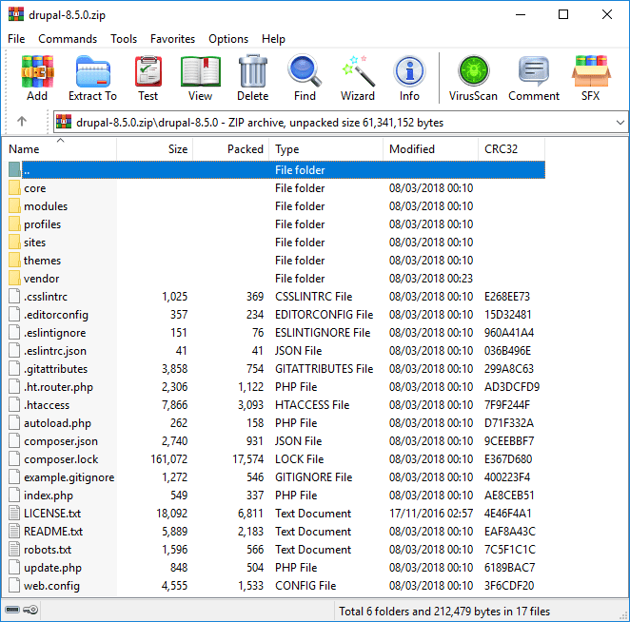Screen dimensions: 630x622
Task: Click the core folder icon
Action: point(14,187)
